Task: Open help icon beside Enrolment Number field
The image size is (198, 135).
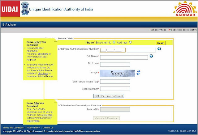Action: [159, 49]
